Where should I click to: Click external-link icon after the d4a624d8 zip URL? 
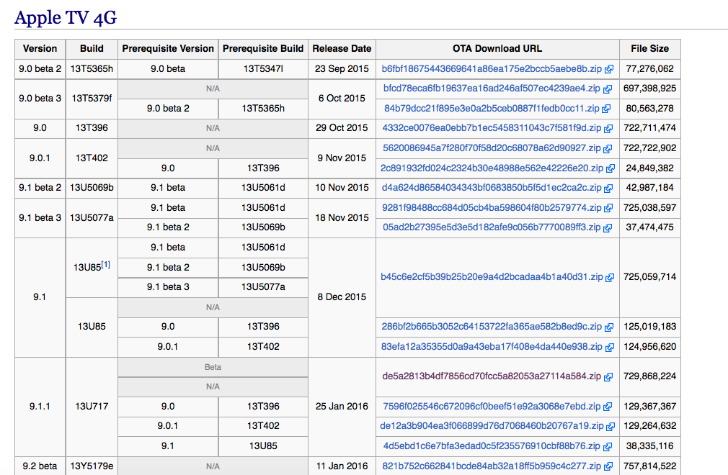(608, 188)
